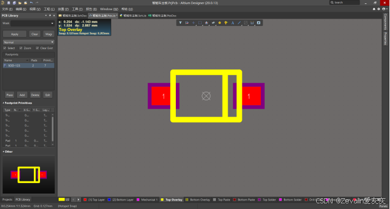The height and width of the screenshot is (209, 390).
Task: Select the Bottom Overlay layer tab
Action: click(198, 200)
